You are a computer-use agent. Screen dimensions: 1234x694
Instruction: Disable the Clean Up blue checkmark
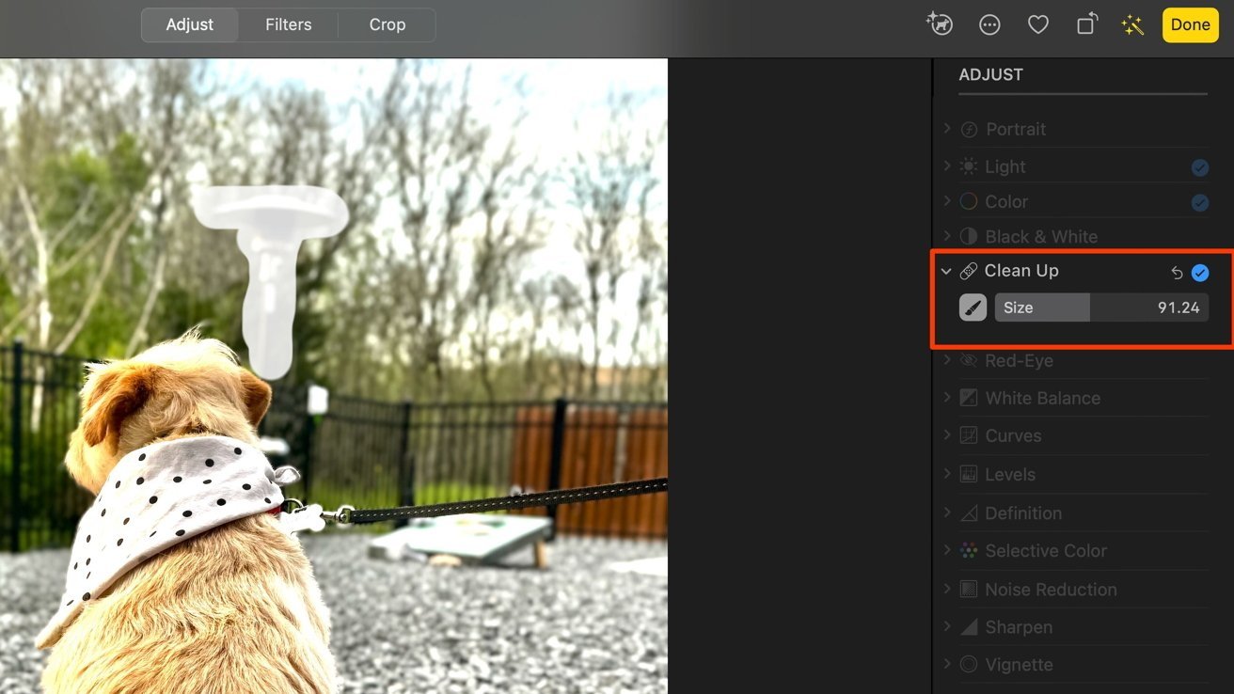tap(1200, 273)
